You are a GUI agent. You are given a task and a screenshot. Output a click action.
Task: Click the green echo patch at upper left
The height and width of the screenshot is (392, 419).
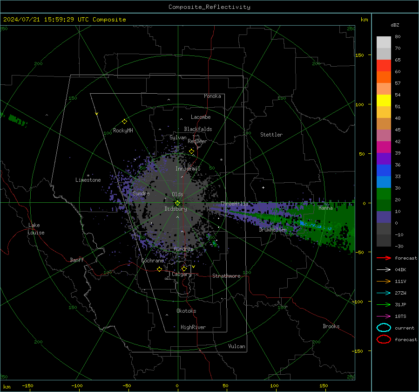point(17,120)
